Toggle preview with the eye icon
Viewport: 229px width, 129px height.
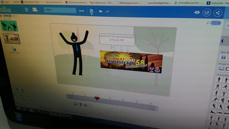pyautogui.click(x=197, y=12)
